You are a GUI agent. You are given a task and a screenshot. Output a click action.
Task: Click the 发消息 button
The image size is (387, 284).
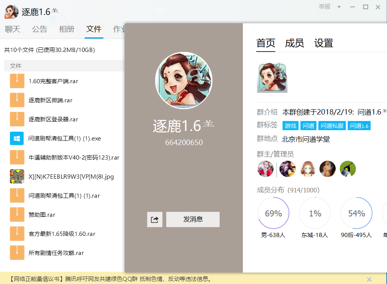(193, 219)
